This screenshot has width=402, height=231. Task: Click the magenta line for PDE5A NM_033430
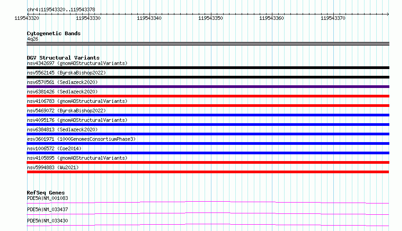[208, 225]
